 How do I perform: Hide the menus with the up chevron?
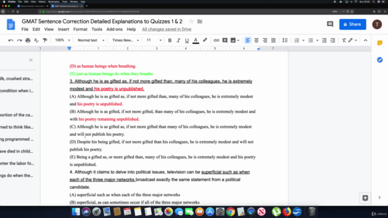pos(366,41)
